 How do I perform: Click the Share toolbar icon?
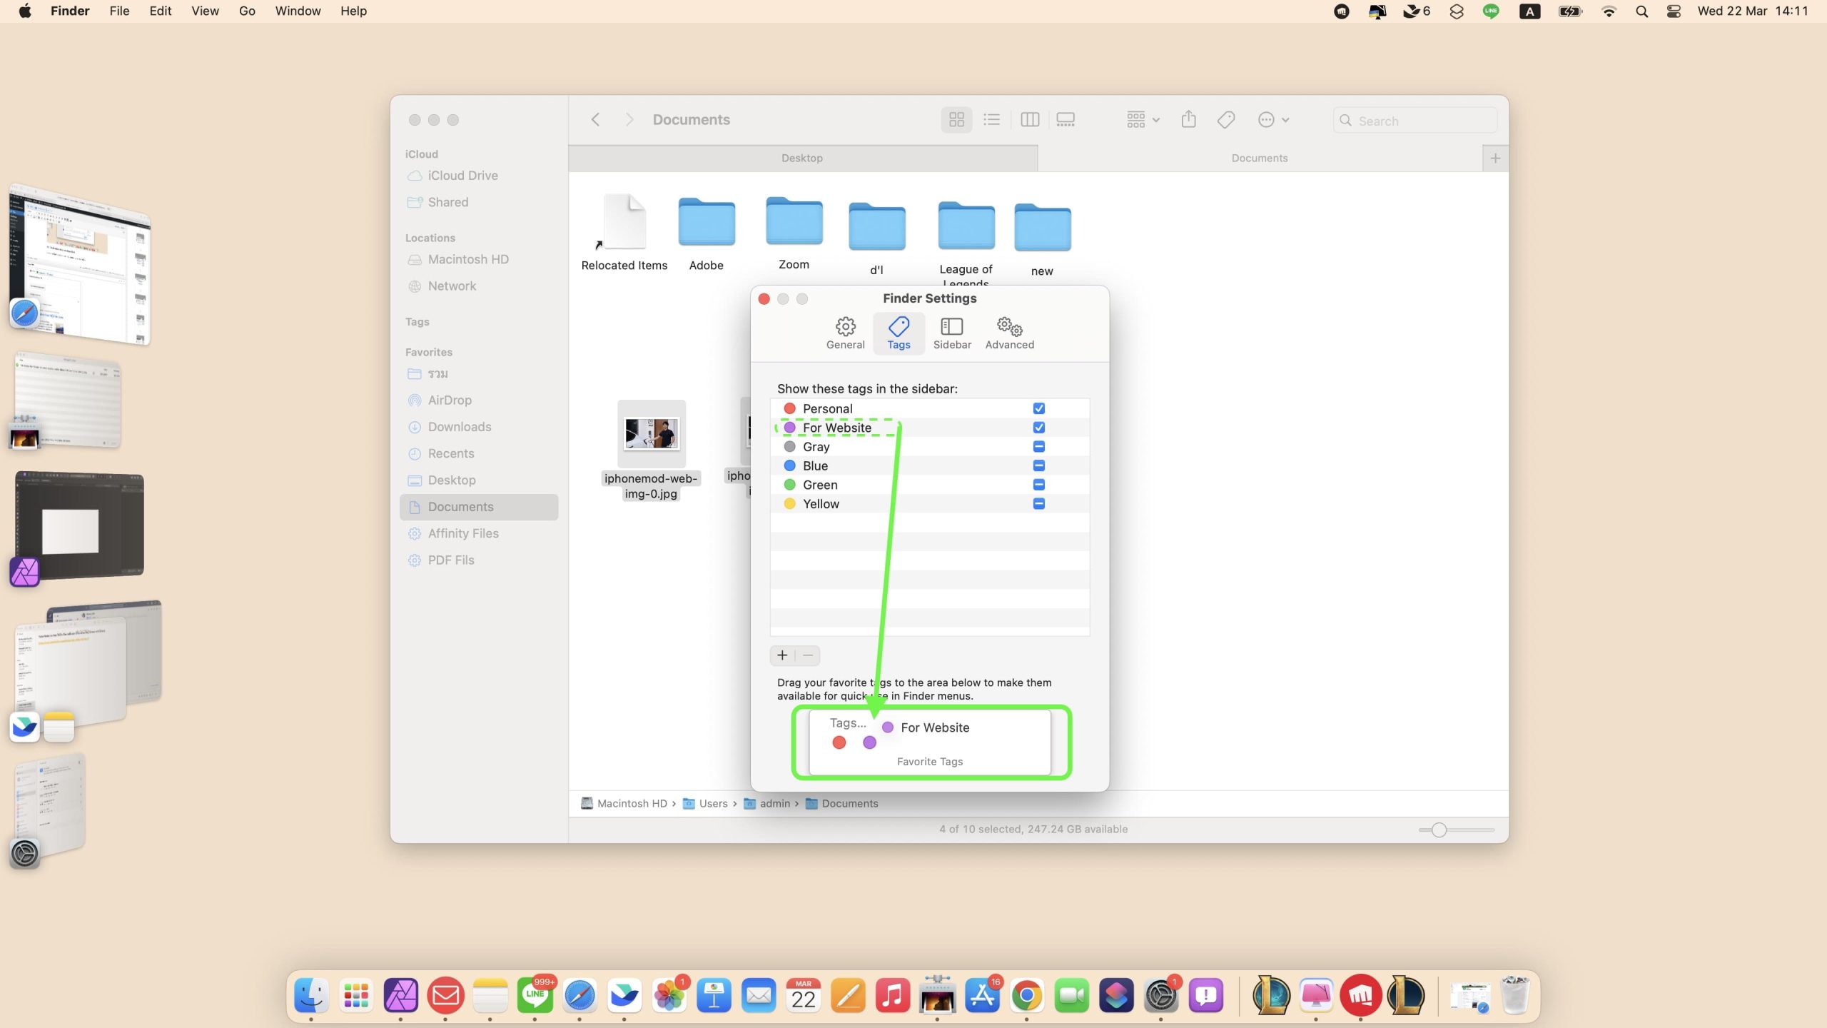point(1188,120)
